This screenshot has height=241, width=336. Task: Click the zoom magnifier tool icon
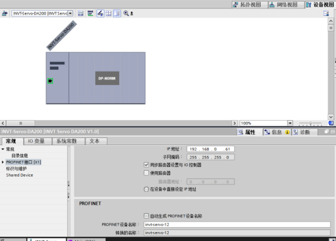[126, 13]
